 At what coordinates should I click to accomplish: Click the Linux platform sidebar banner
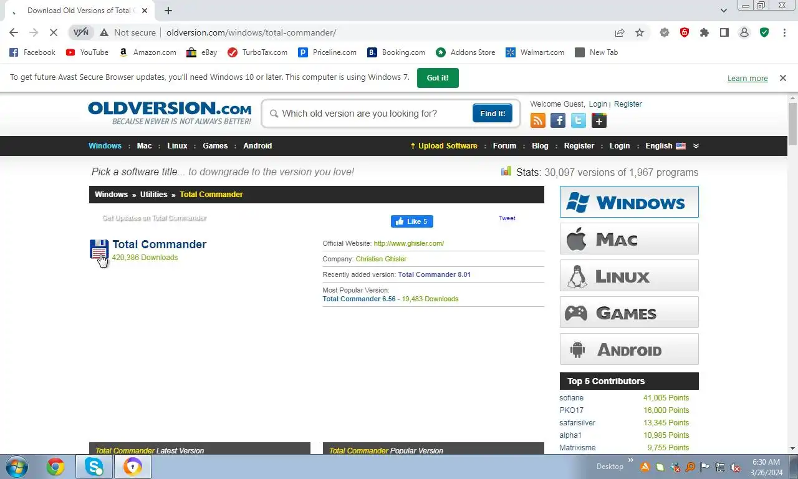coord(629,276)
